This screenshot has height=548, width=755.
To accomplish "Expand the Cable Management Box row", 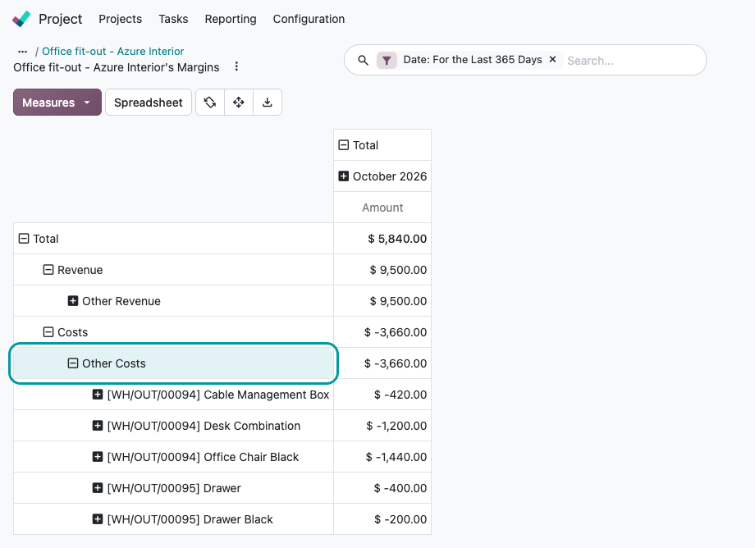I will (x=98, y=395).
